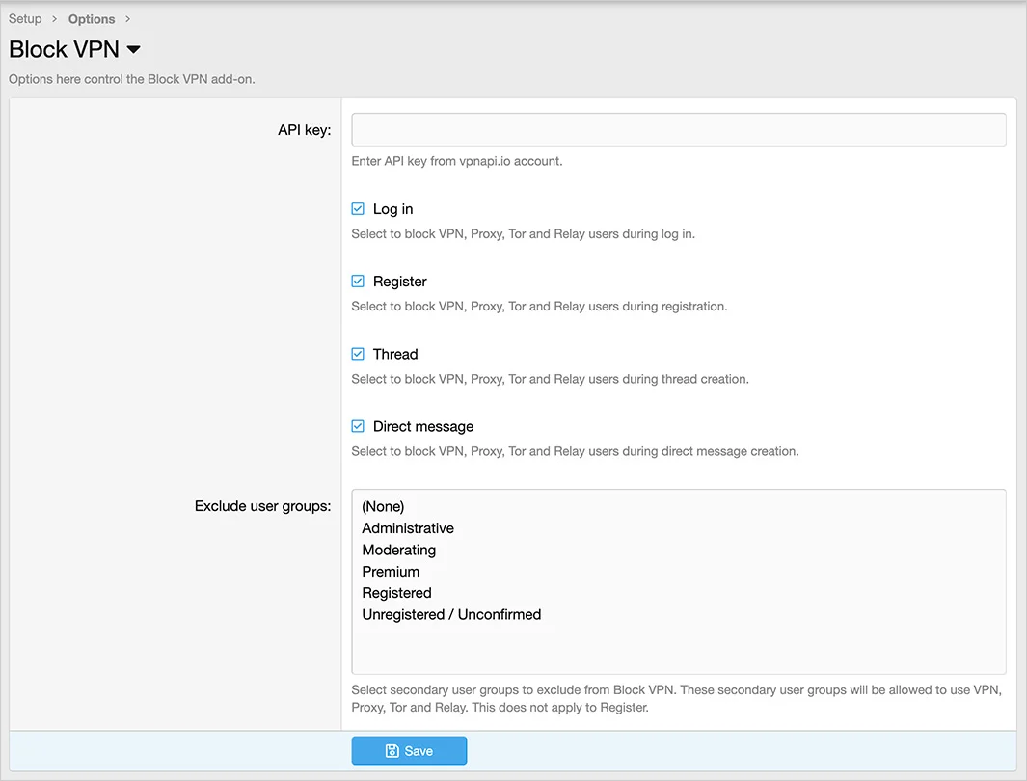Select the Registered user group
The height and width of the screenshot is (781, 1027).
click(396, 593)
